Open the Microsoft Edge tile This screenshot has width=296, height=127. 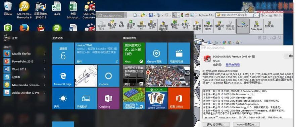[63, 76]
